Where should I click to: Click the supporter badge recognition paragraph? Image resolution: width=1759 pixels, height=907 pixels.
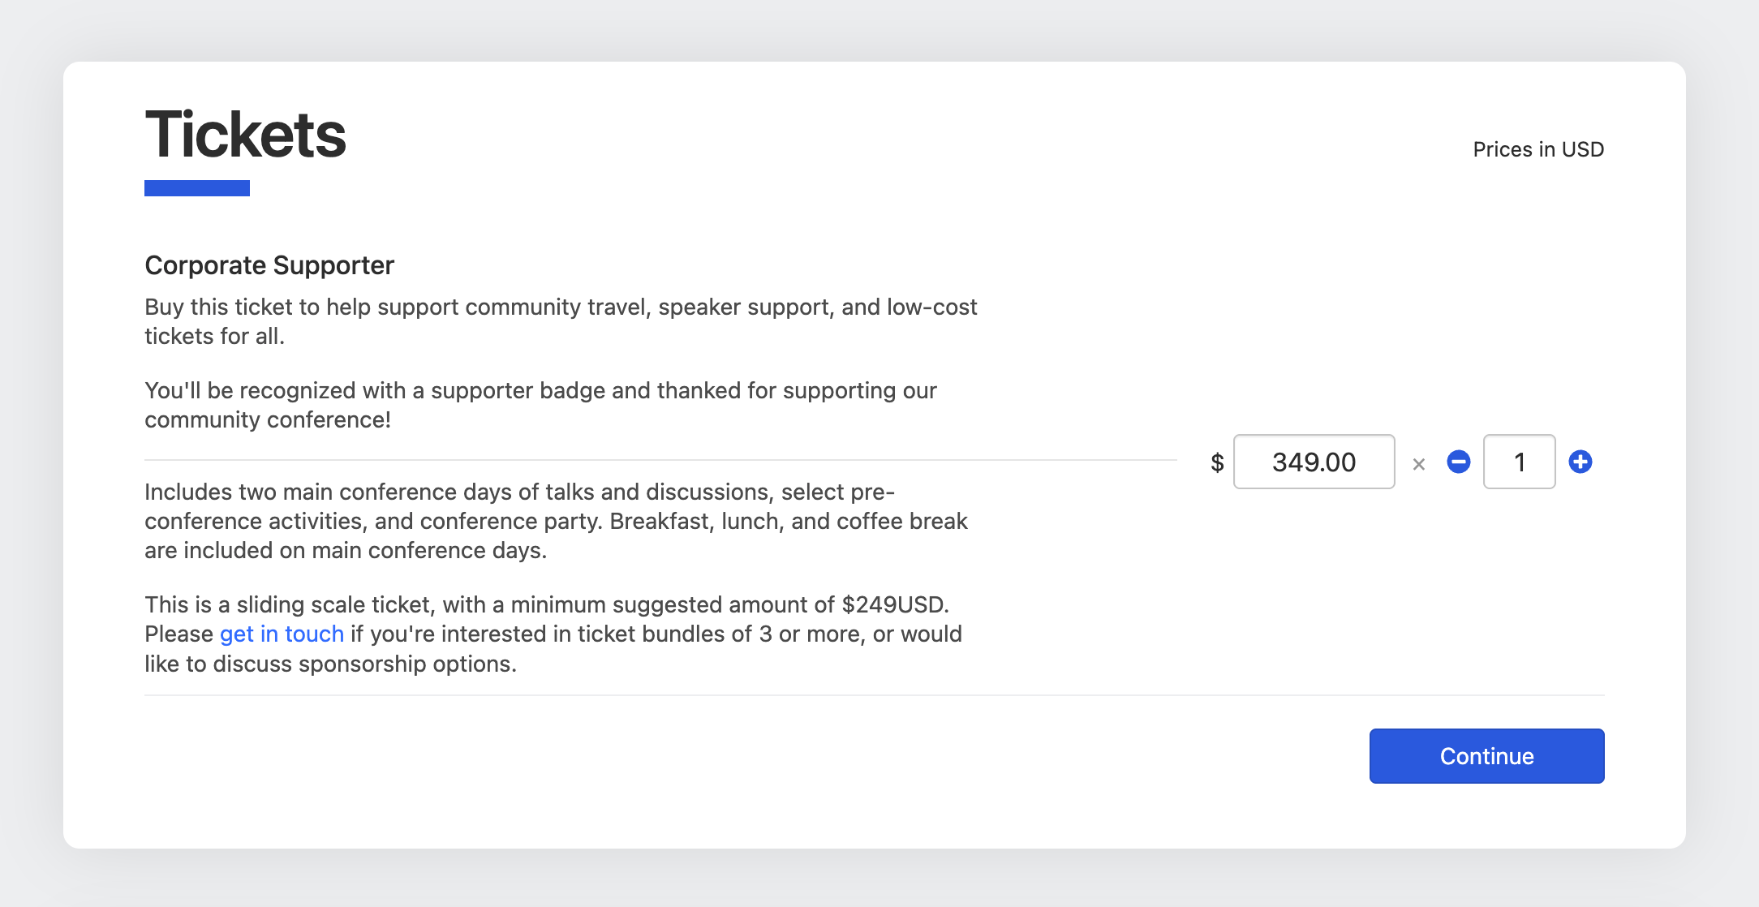[x=540, y=391]
